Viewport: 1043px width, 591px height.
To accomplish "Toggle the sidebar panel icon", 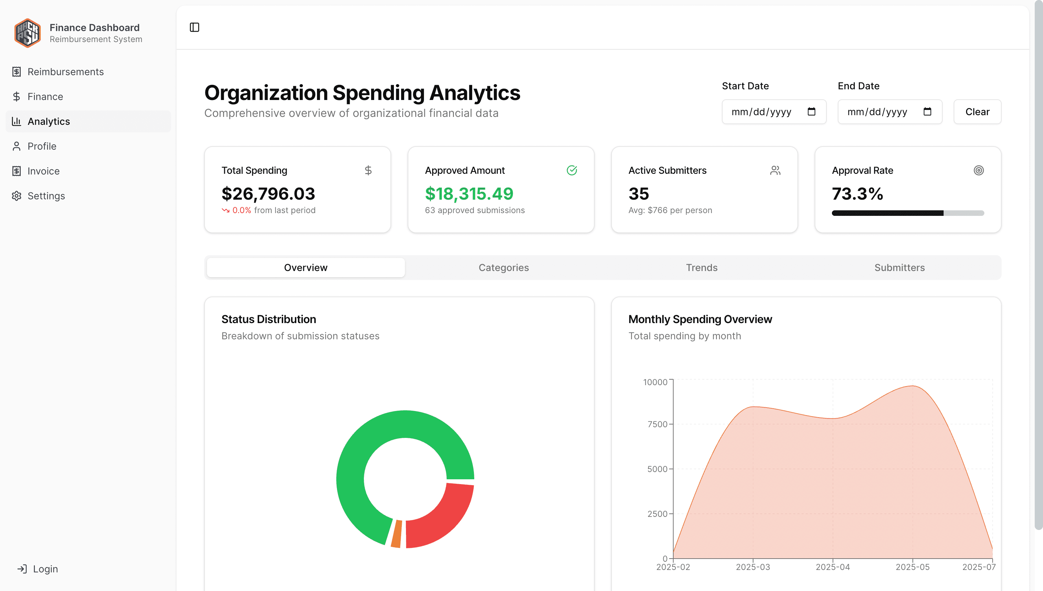I will coord(195,27).
